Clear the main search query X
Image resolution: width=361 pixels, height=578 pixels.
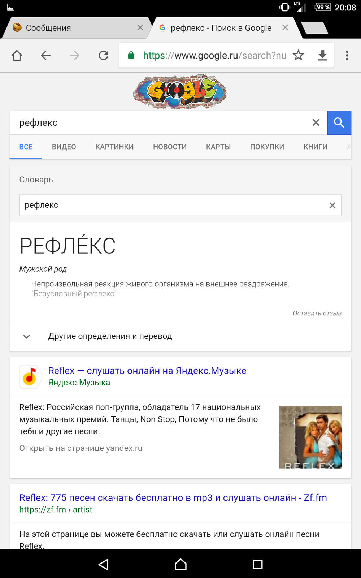[316, 122]
